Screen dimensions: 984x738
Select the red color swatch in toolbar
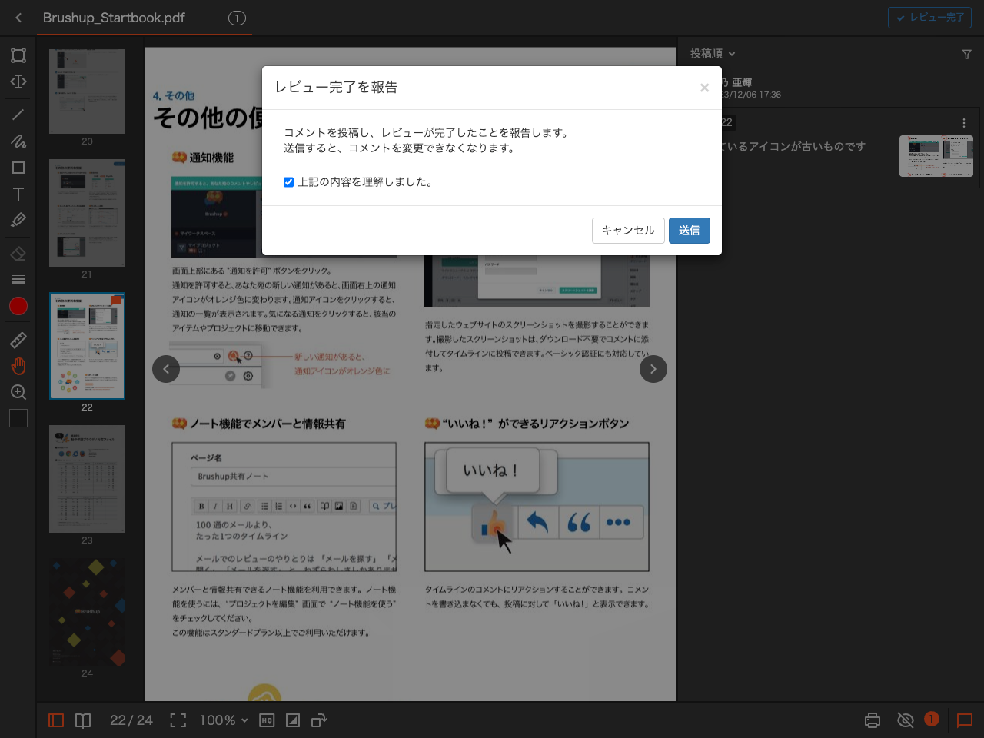pos(18,306)
